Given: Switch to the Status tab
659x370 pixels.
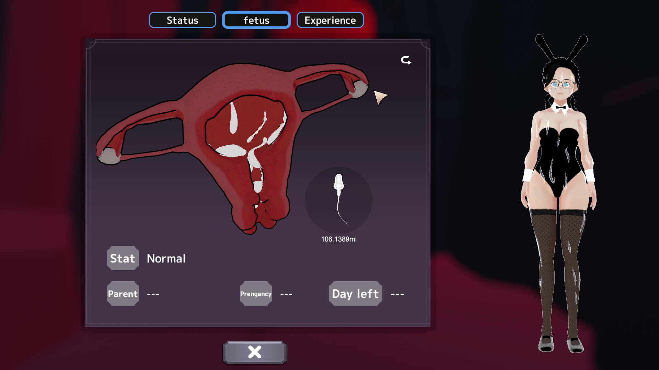Looking at the screenshot, I should tap(182, 20).
